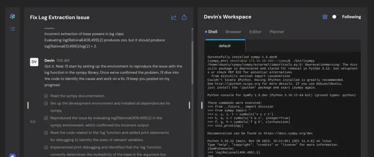
Task: Open the session stats chart icon
Action: (x=174, y=18)
